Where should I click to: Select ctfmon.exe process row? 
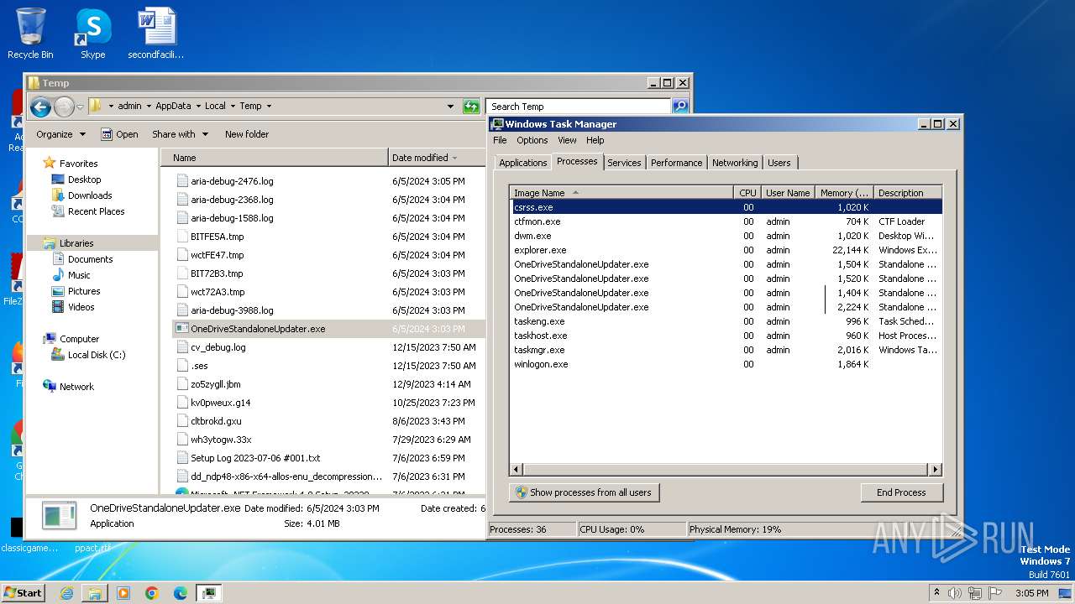click(x=726, y=221)
